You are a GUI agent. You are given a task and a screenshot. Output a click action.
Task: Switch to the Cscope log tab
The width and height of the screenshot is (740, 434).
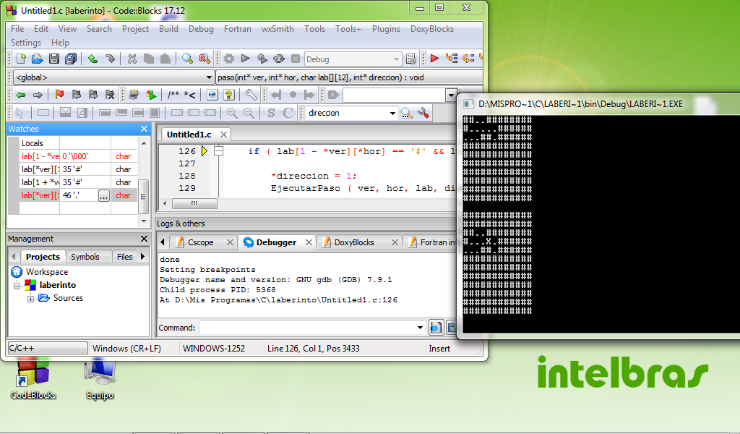(x=201, y=242)
